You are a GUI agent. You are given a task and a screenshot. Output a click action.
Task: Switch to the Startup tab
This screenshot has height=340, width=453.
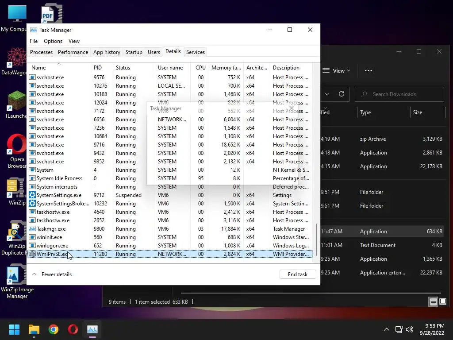pyautogui.click(x=134, y=52)
